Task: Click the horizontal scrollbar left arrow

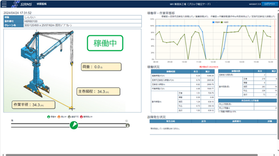Action: click(3, 155)
